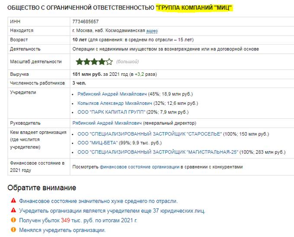
Task: Click the first green rating star
Action: (x=79, y=62)
